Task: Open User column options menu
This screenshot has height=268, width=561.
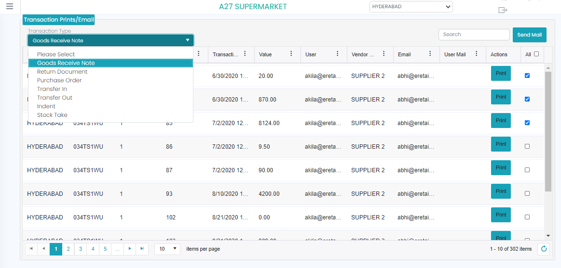Action: tap(337, 54)
